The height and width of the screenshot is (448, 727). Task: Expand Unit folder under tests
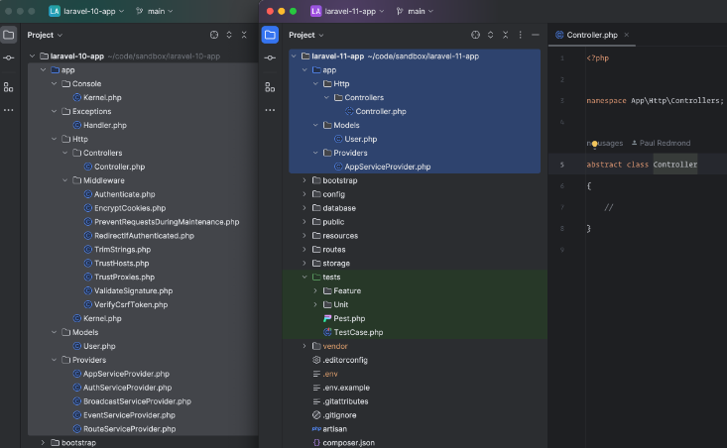pyautogui.click(x=315, y=304)
